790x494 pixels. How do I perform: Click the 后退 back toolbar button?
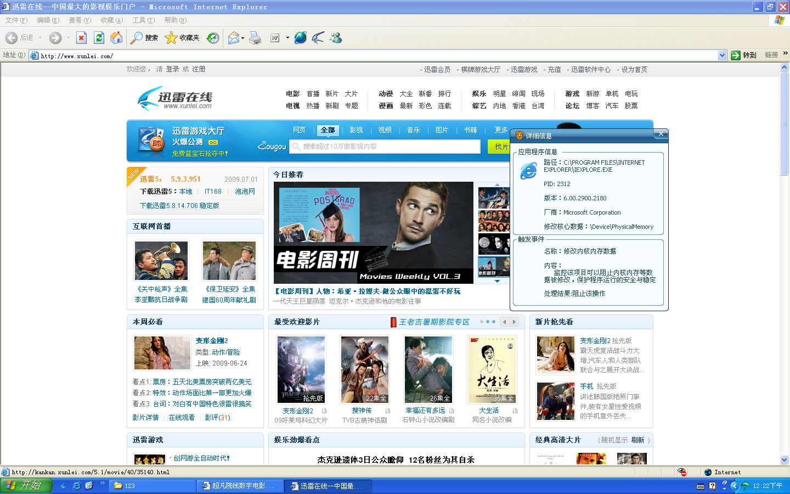click(19, 37)
